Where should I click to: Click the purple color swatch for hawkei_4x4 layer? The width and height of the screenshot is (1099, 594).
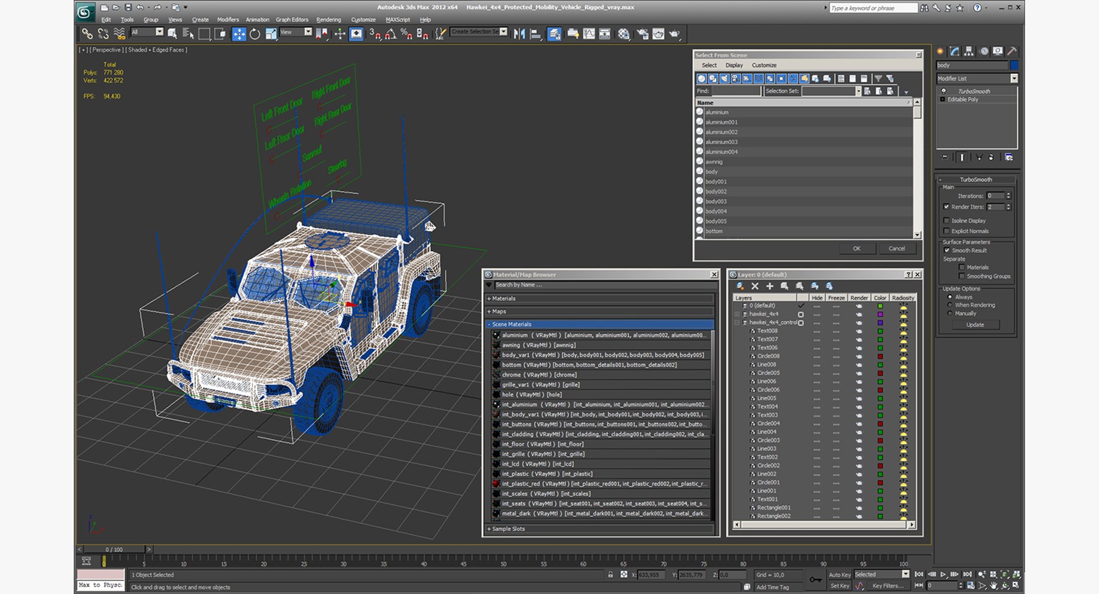click(x=880, y=314)
